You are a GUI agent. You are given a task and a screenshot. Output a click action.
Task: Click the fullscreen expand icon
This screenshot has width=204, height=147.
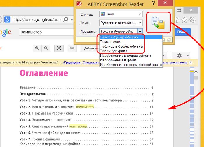click(59, 48)
